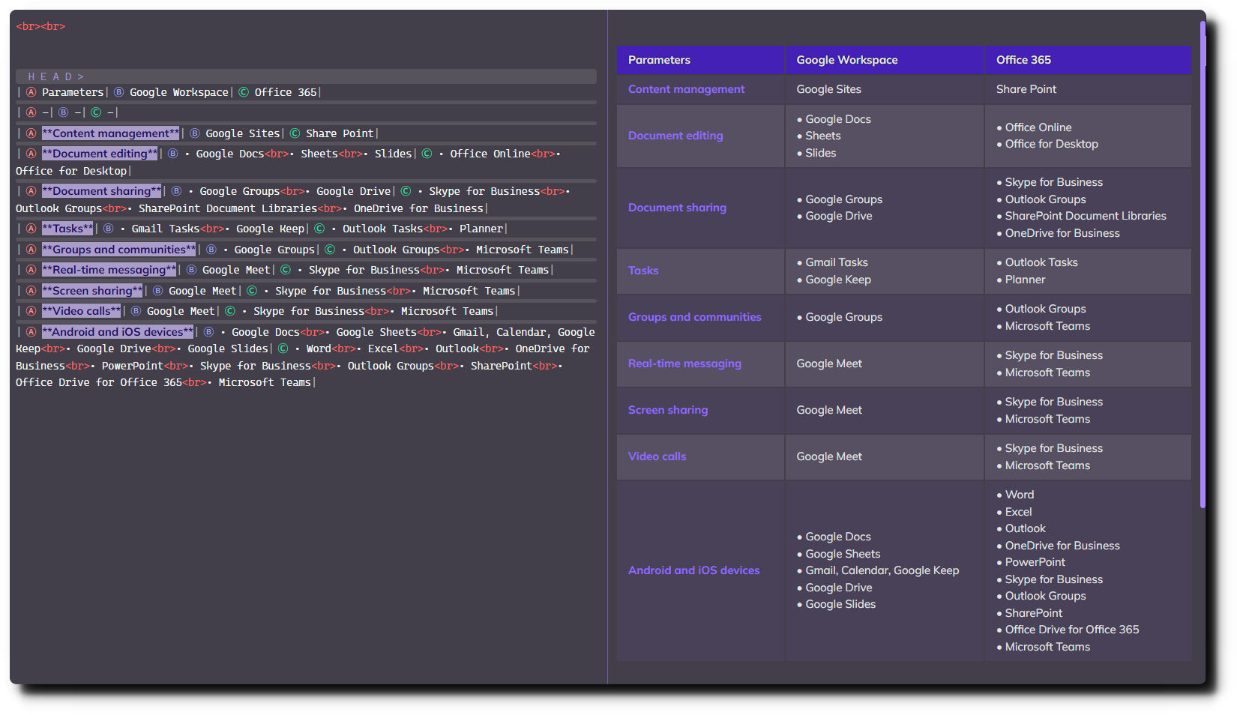This screenshot has width=1237, height=715.
Task: Click Google Meet in the preview Screen sharing row
Action: pos(829,410)
